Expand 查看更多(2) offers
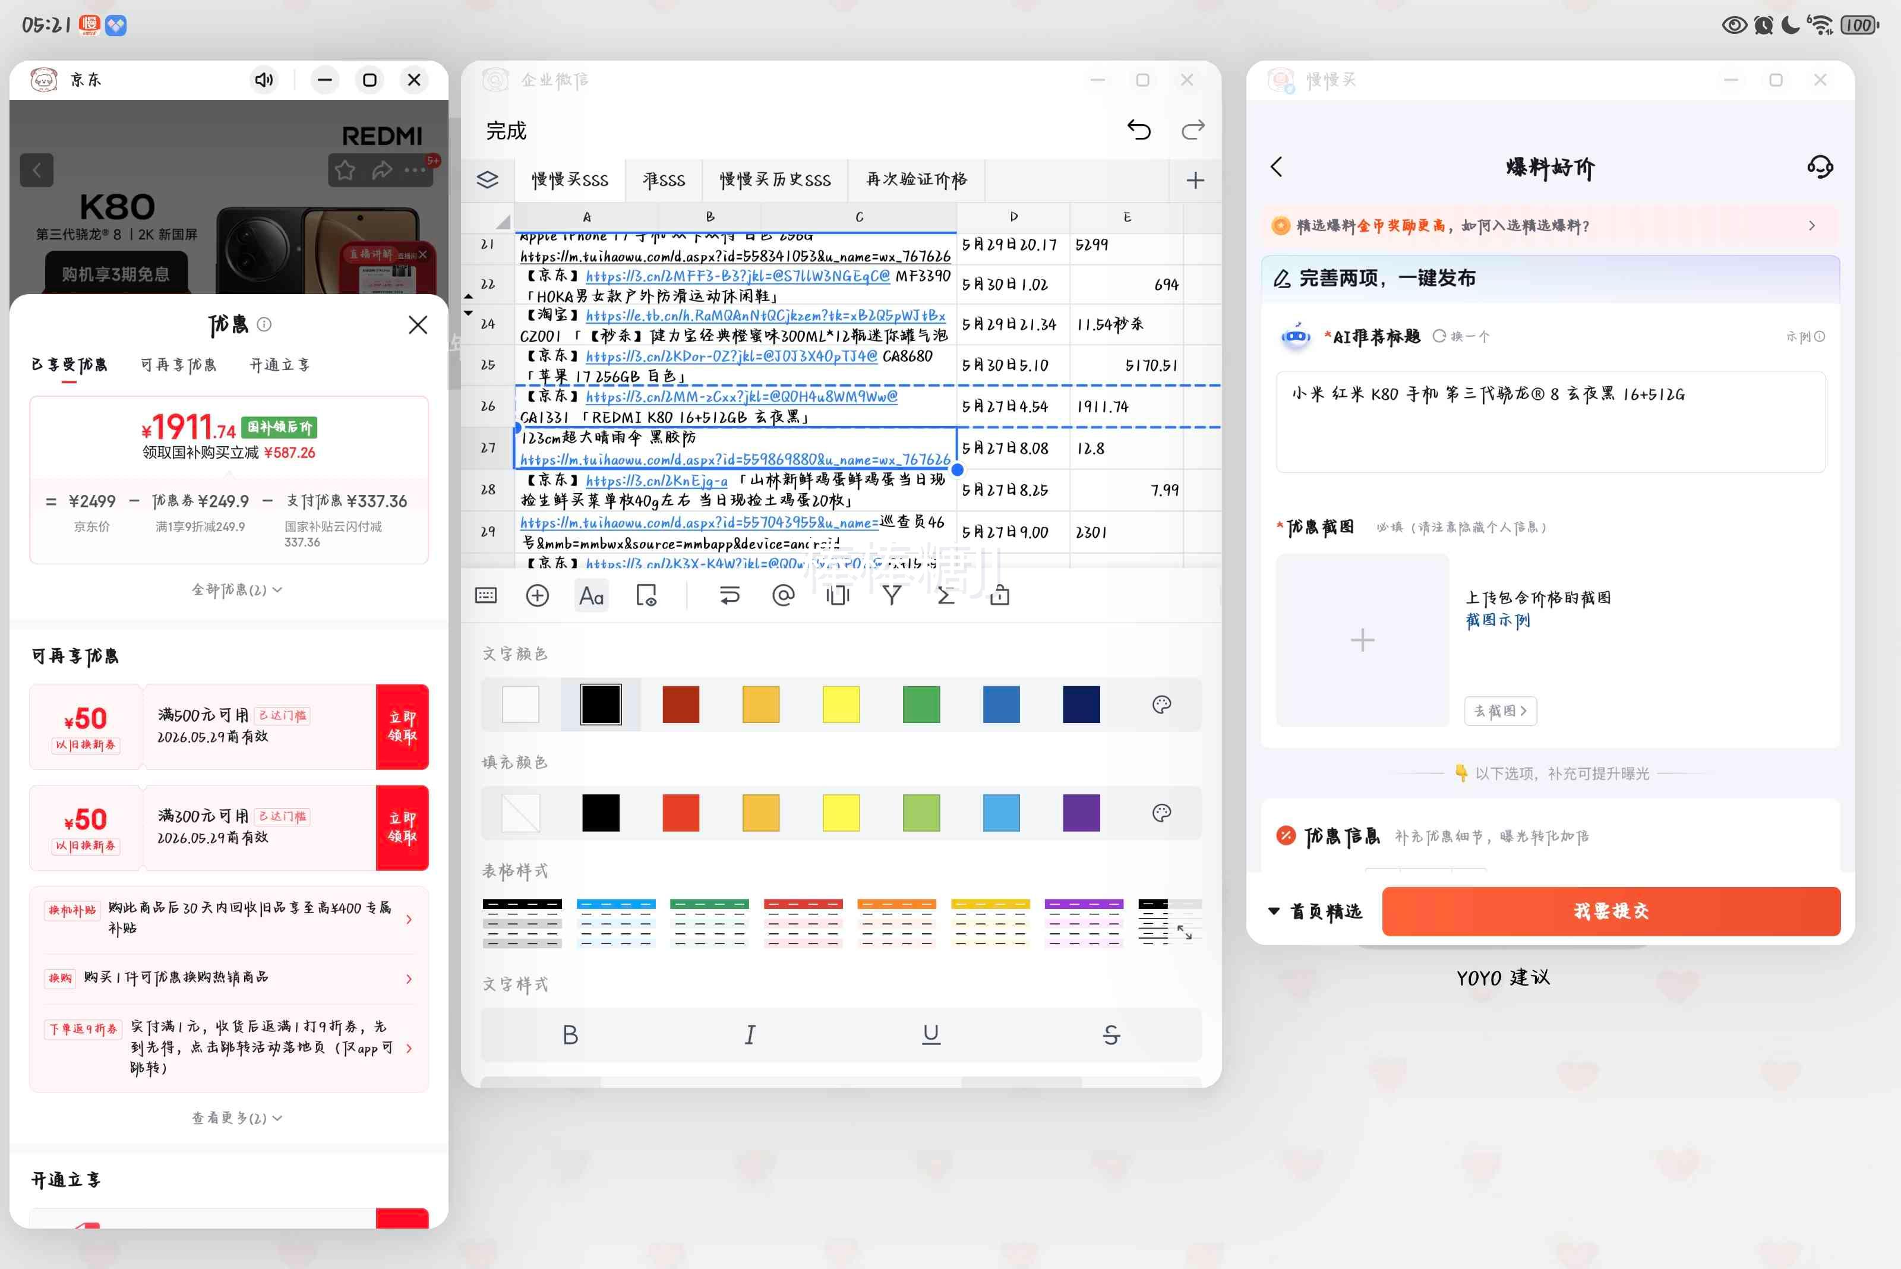 click(236, 1119)
